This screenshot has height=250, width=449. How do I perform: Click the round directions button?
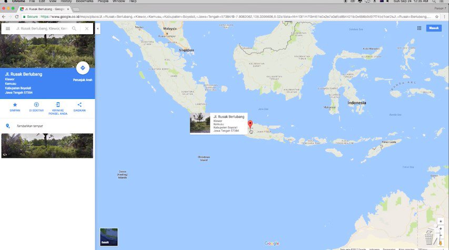click(x=83, y=68)
